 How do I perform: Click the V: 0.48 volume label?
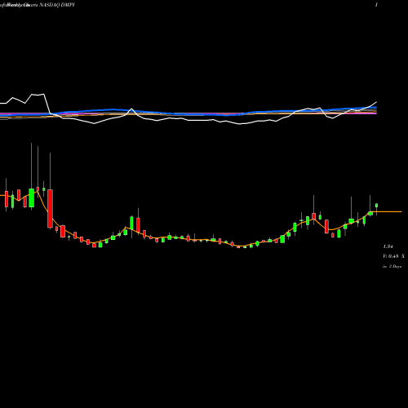tap(392, 256)
